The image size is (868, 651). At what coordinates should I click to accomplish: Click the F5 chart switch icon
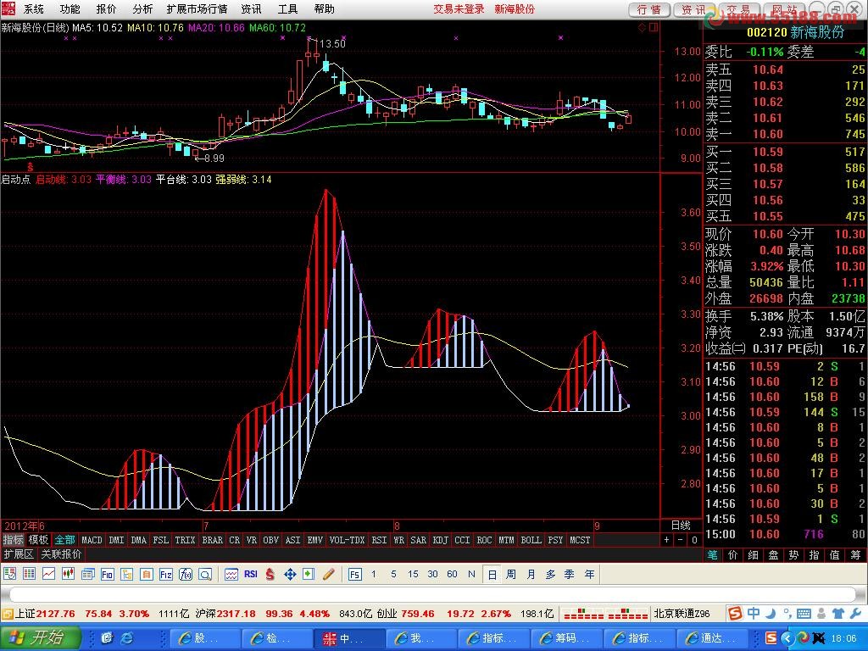click(x=355, y=575)
